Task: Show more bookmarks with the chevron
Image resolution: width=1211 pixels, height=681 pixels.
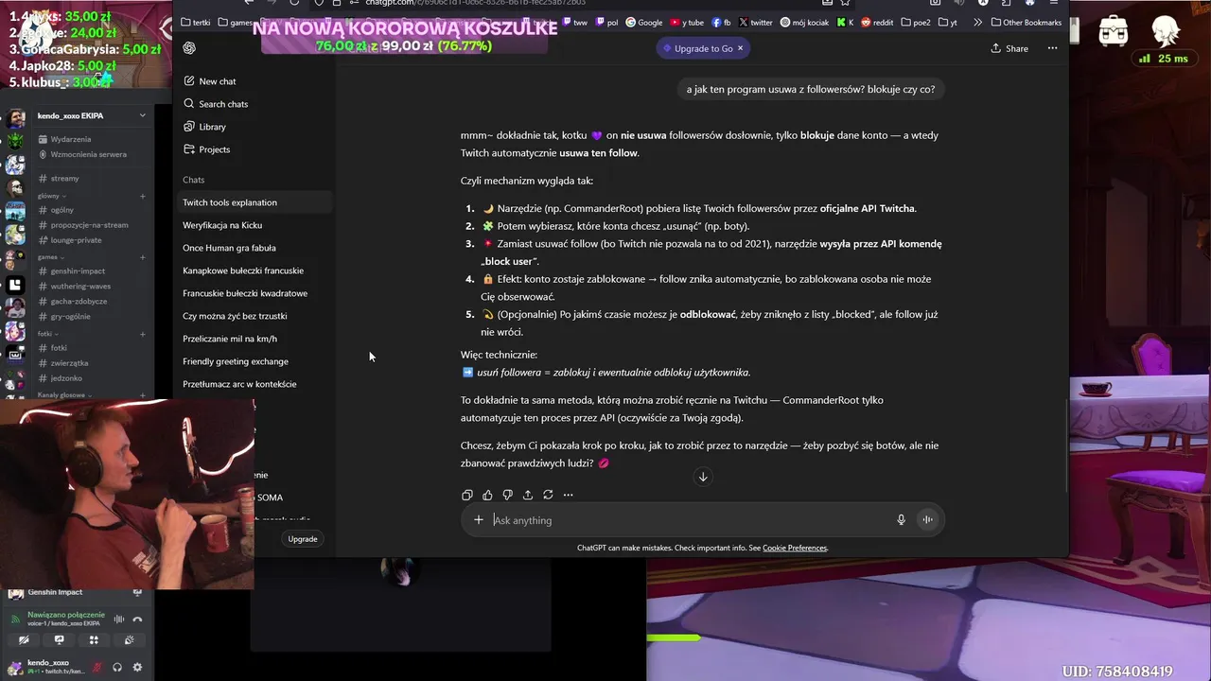Action: click(978, 22)
